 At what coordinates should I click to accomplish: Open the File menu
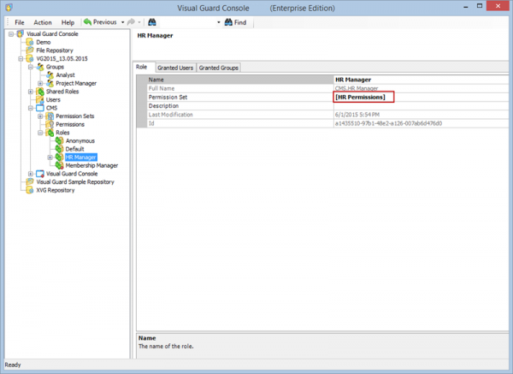point(20,22)
